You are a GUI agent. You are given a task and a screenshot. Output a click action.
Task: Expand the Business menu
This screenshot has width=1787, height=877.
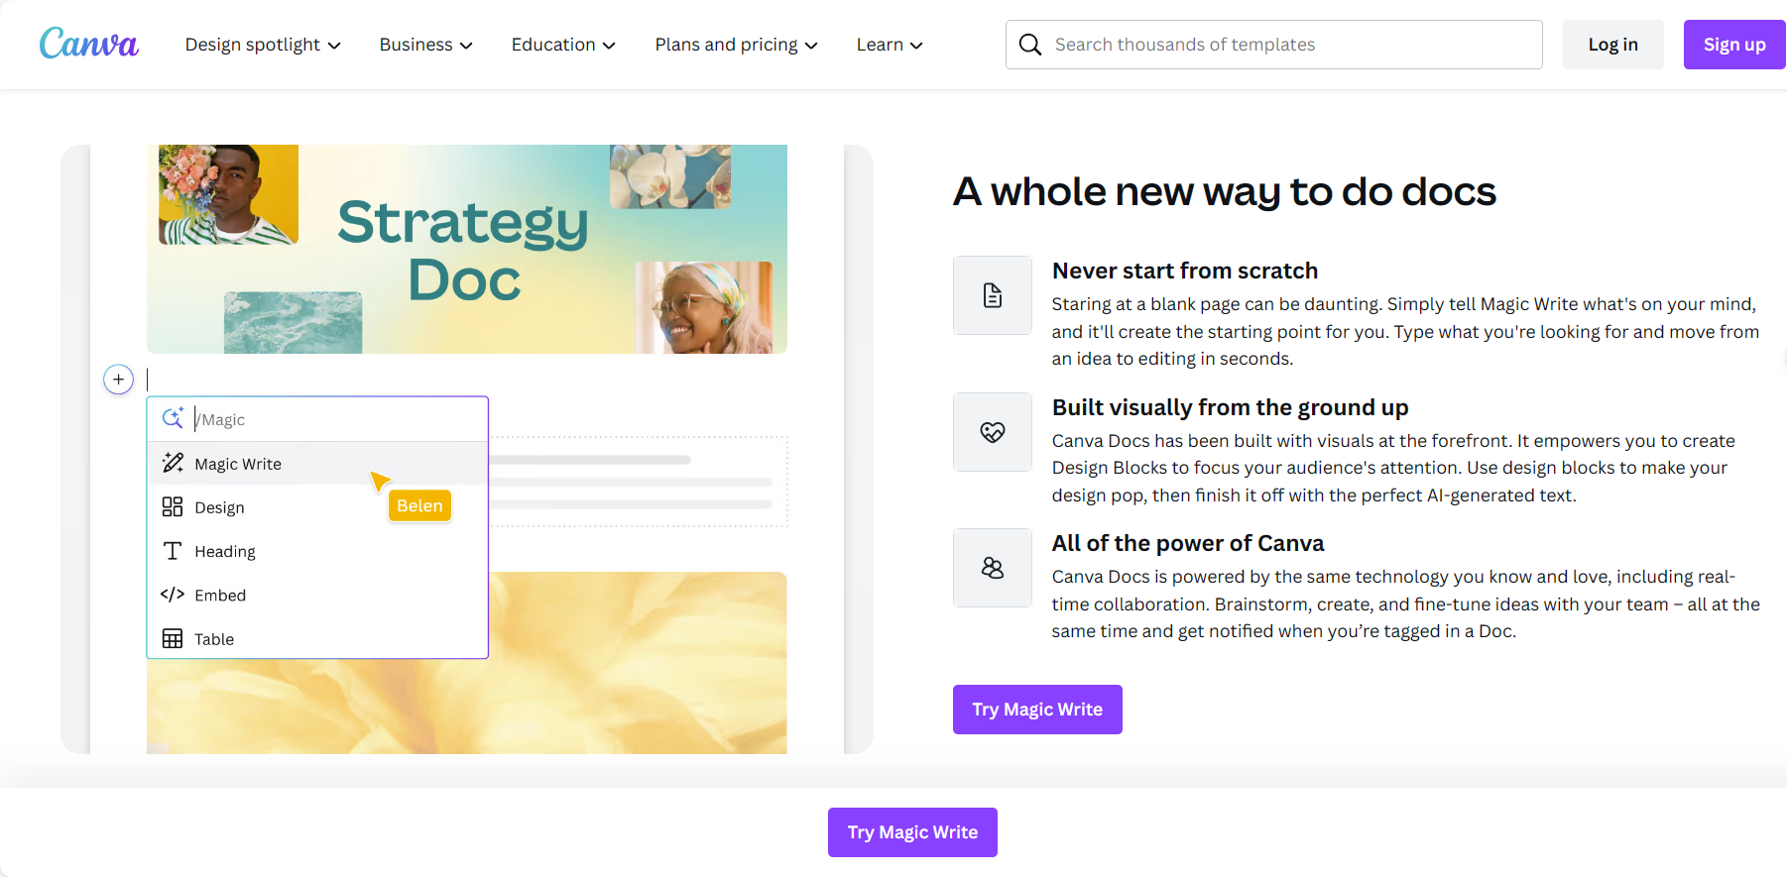[x=426, y=45]
